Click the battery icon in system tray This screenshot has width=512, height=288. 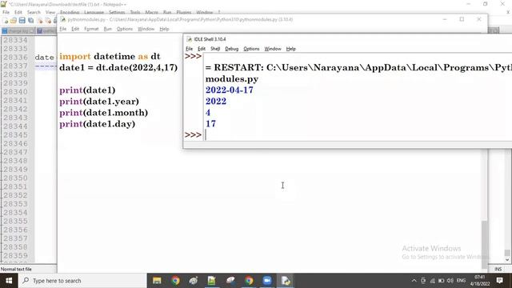click(441, 281)
